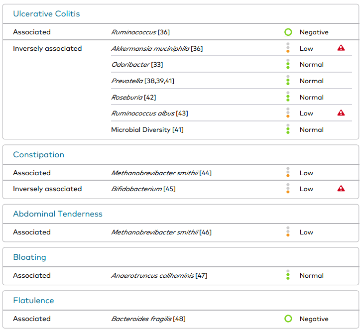360x334 pixels.
Task: Click the green circle Negative indicator for Ruminococcus
Action: point(288,32)
